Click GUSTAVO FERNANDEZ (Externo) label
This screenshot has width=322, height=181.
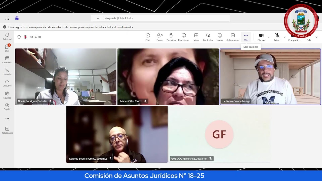point(189,159)
